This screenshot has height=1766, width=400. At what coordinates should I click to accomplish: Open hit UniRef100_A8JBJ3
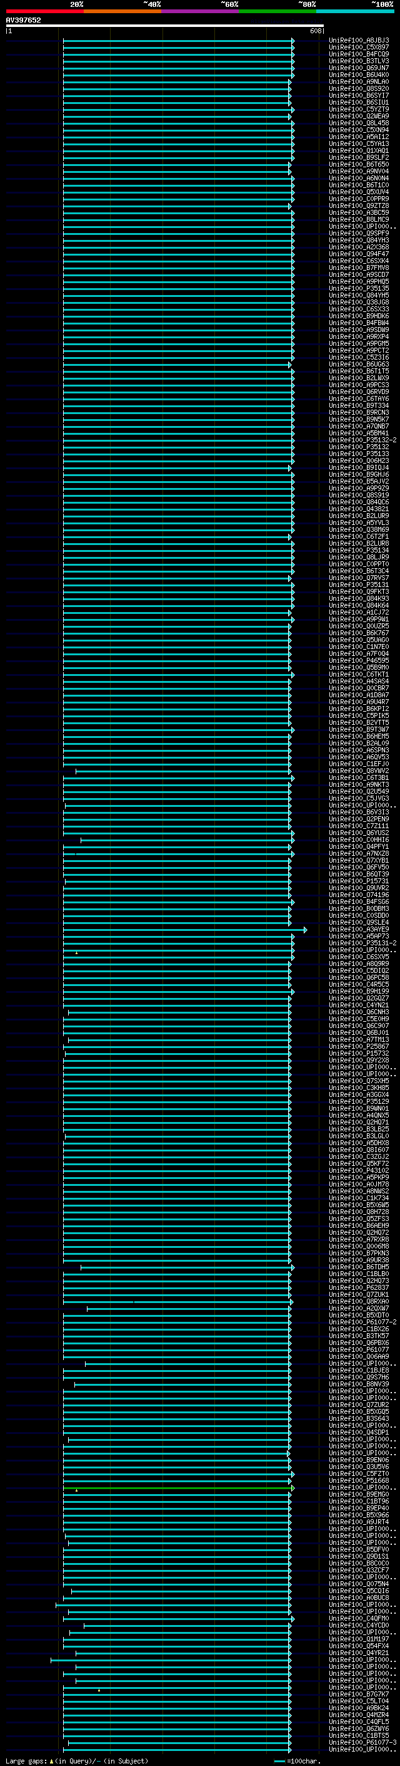click(x=359, y=41)
